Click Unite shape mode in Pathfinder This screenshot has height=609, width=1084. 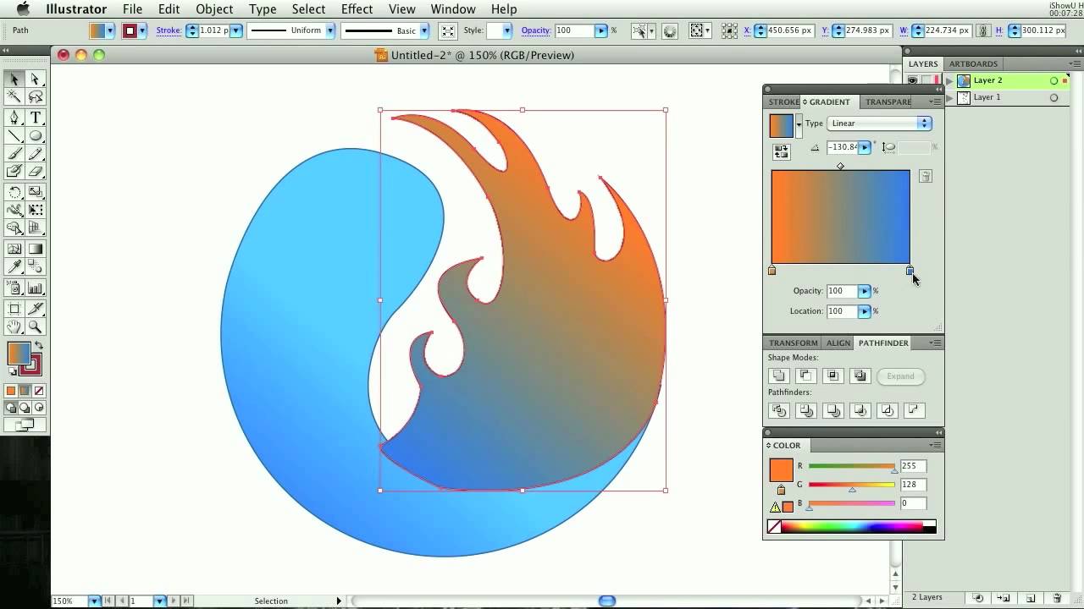pyautogui.click(x=778, y=376)
